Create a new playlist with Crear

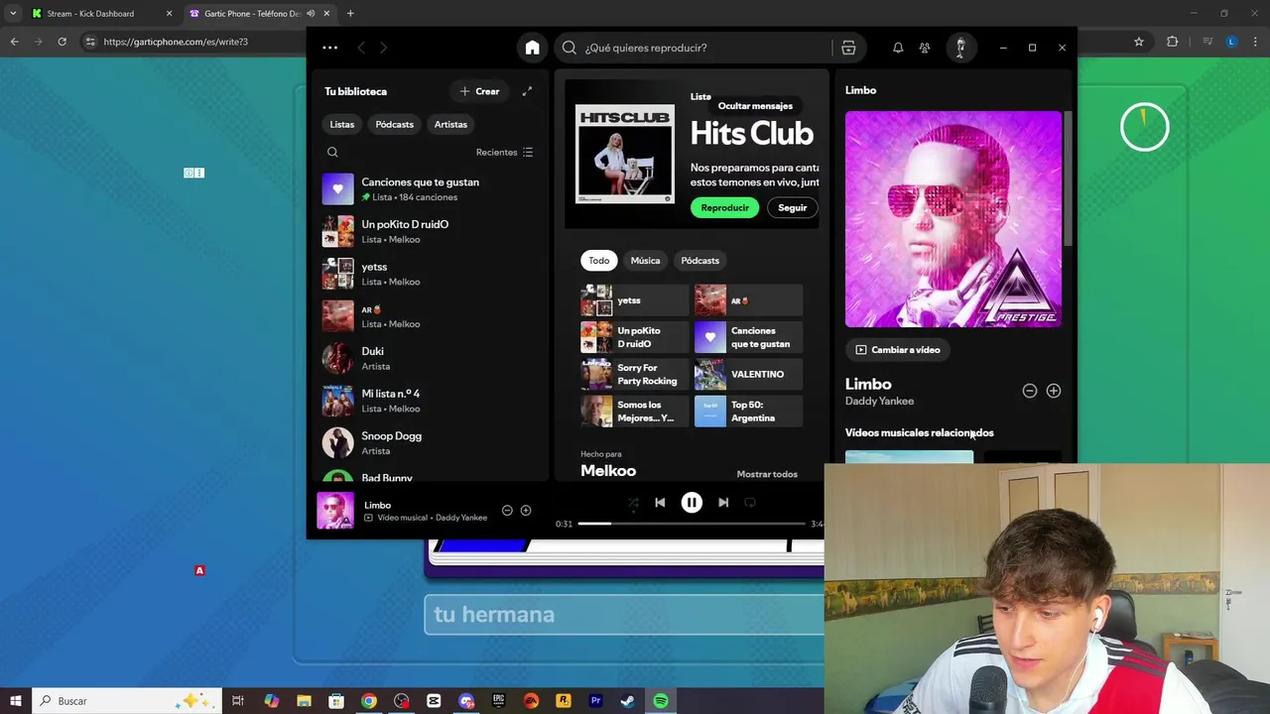pyautogui.click(x=479, y=91)
